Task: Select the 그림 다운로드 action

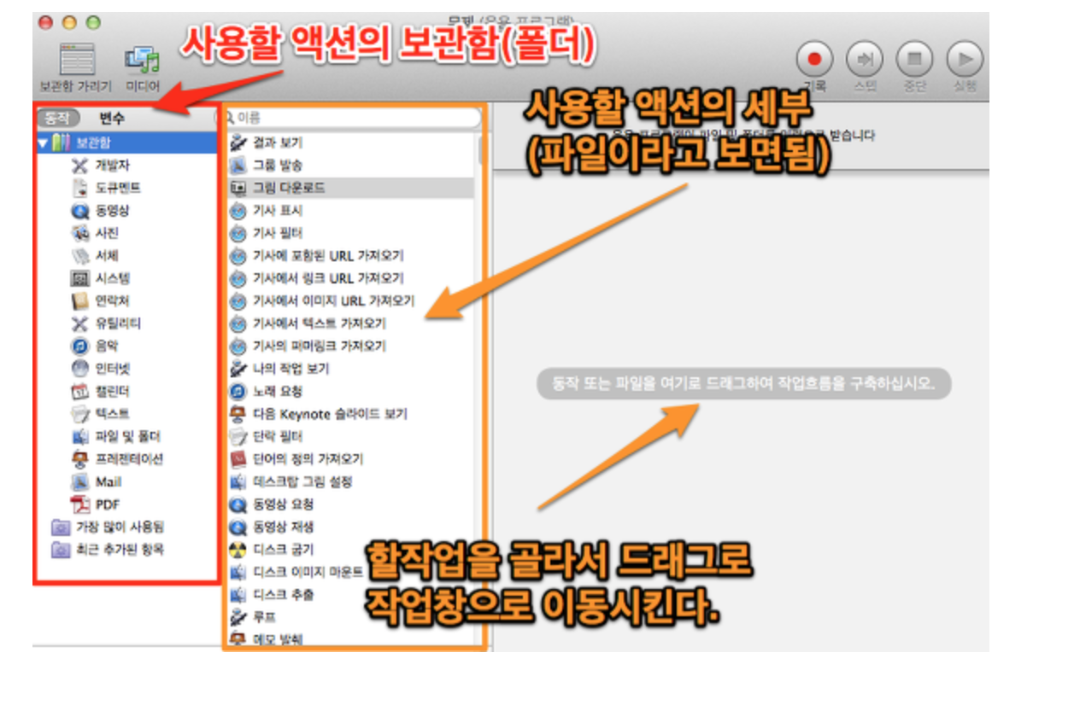Action: (289, 187)
